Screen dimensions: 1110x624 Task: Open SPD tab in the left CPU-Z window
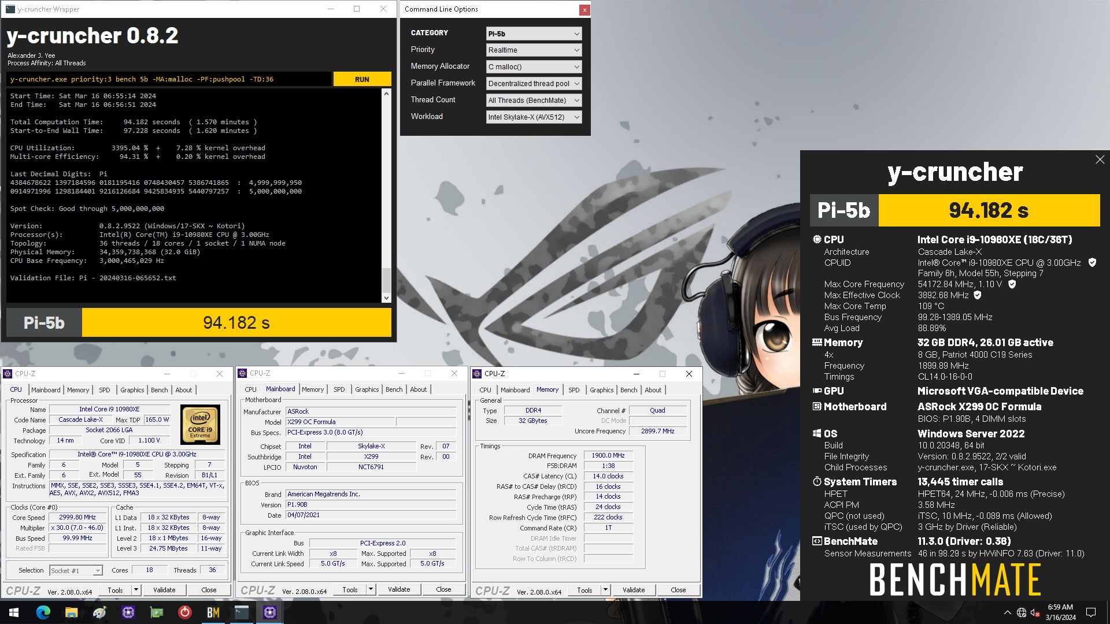pyautogui.click(x=105, y=390)
